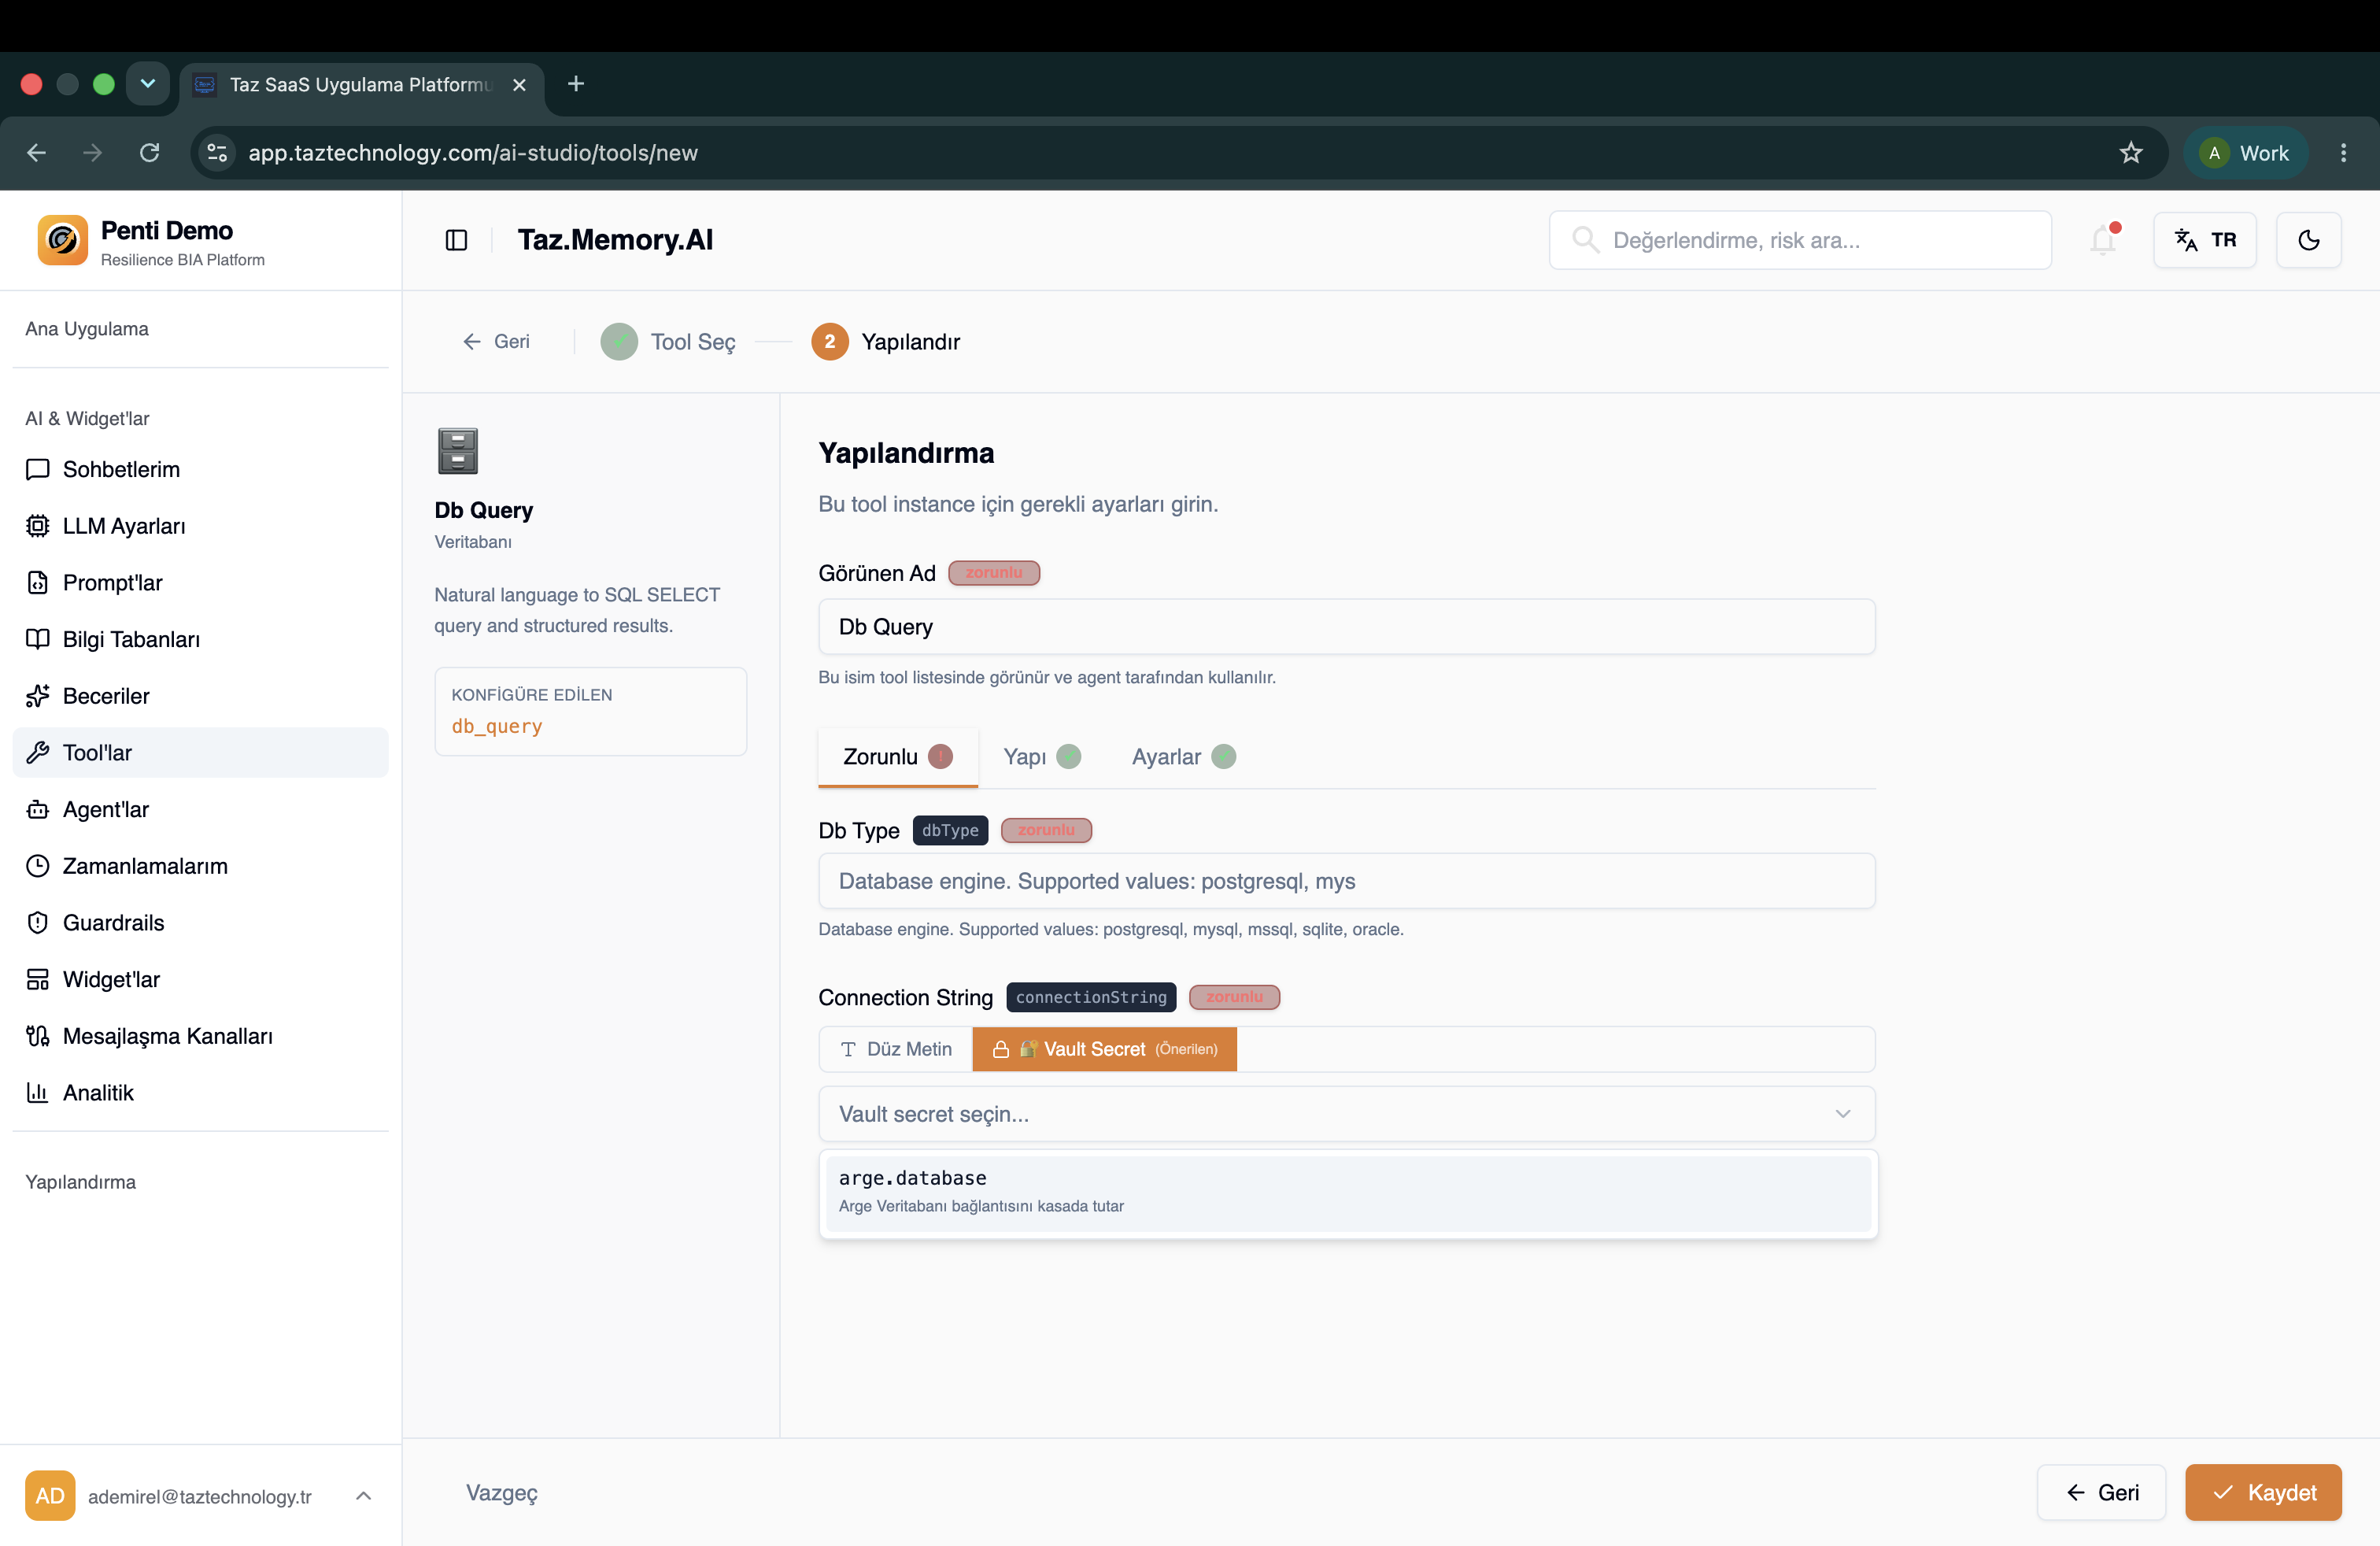Click the db_query configured name
The width and height of the screenshot is (2380, 1546).
click(x=497, y=726)
